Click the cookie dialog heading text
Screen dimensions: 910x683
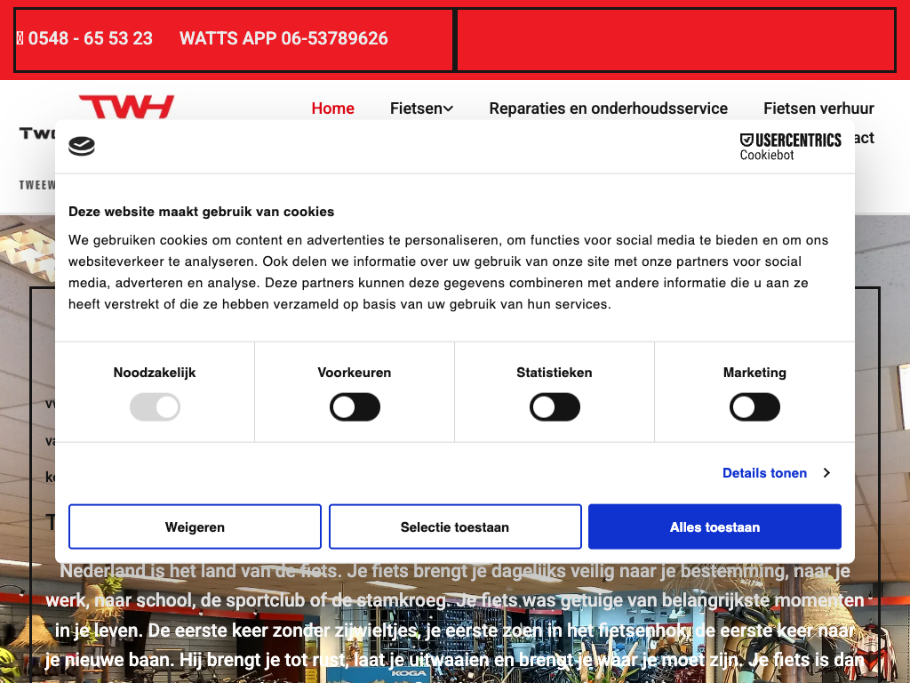coord(202,212)
